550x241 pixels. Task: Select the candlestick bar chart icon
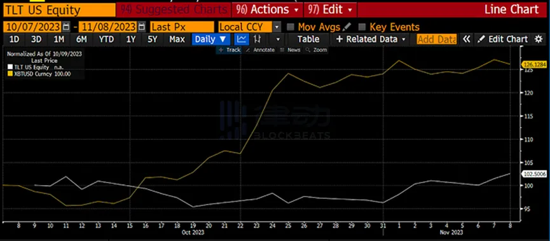point(257,39)
